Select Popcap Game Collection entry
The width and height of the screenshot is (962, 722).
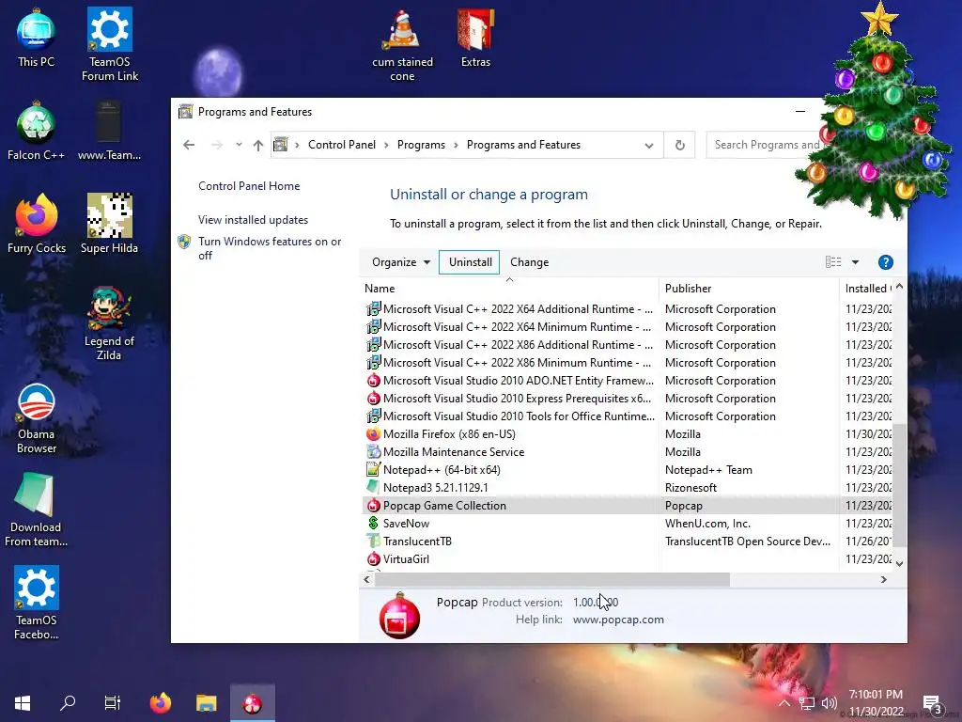(627, 505)
